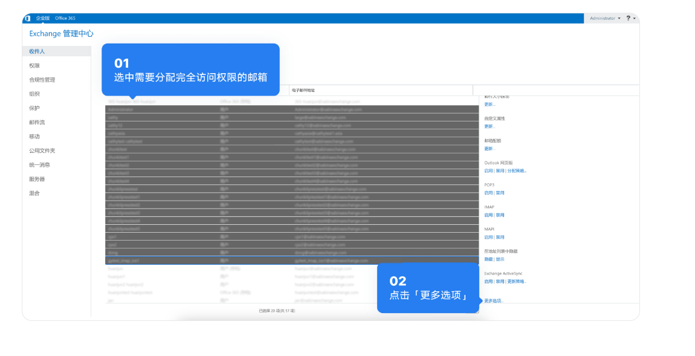Viewport: 695px width, 356px height.
Task: Select 邮件流 from the sidebar
Action: 36,122
